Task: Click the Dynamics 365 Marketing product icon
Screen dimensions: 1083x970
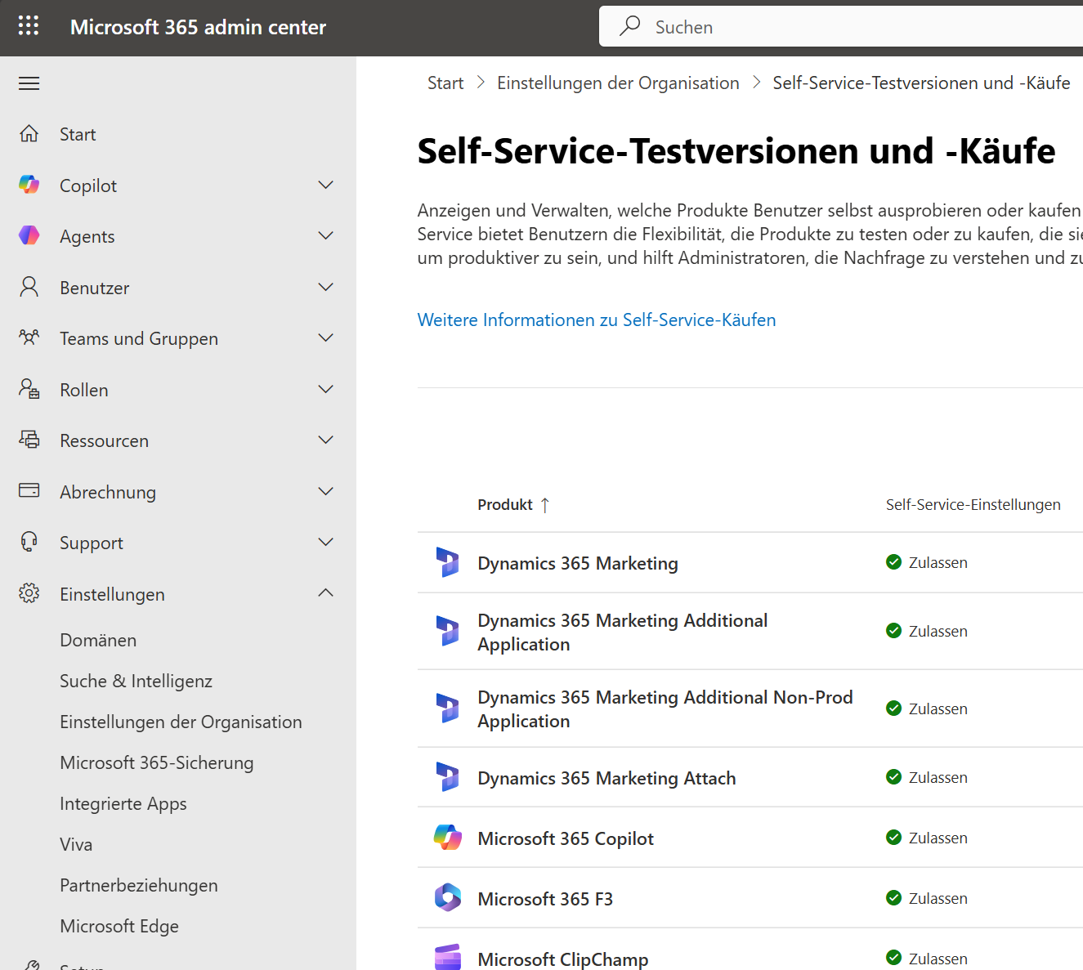Action: click(x=447, y=562)
